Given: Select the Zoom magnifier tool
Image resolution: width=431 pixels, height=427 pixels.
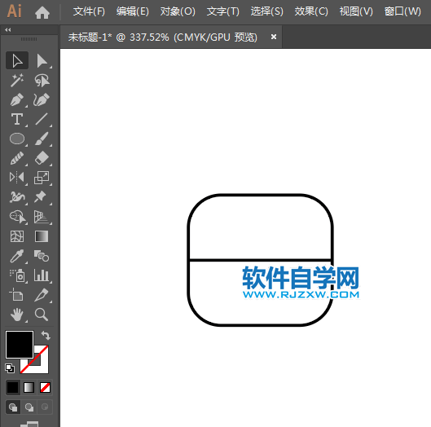Looking at the screenshot, I should 42,315.
